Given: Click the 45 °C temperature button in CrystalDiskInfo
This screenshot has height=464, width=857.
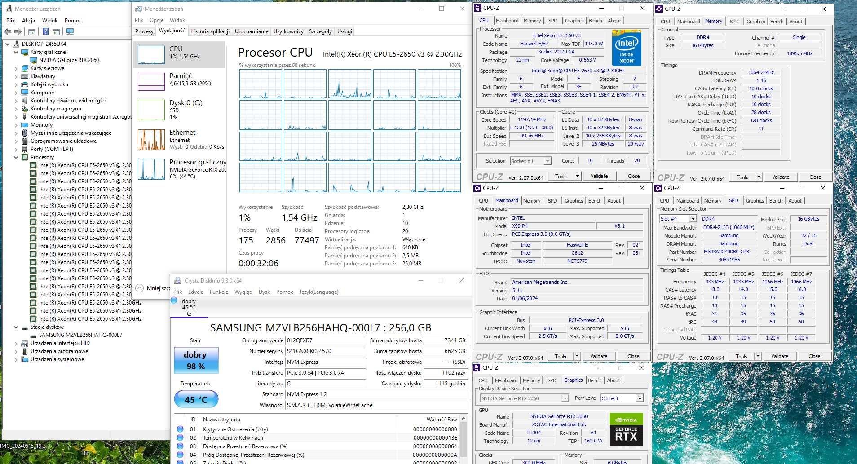Looking at the screenshot, I should point(196,399).
